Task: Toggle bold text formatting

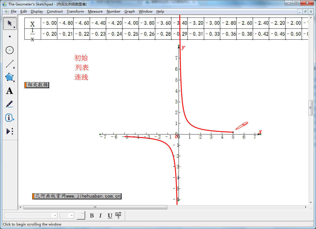Action: [x=92, y=215]
